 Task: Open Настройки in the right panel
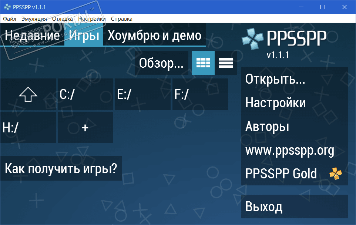(295, 103)
